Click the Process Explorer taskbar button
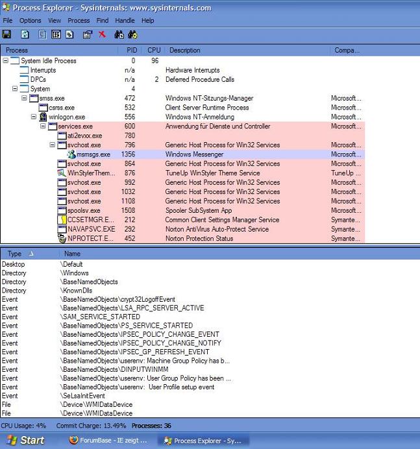 click(204, 441)
